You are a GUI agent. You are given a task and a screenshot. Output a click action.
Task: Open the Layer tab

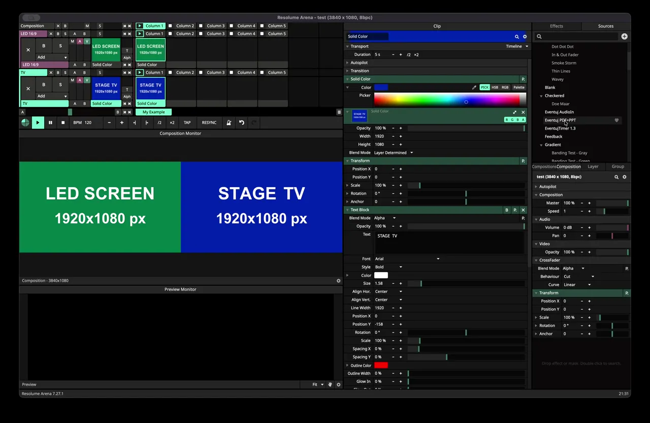coord(593,167)
